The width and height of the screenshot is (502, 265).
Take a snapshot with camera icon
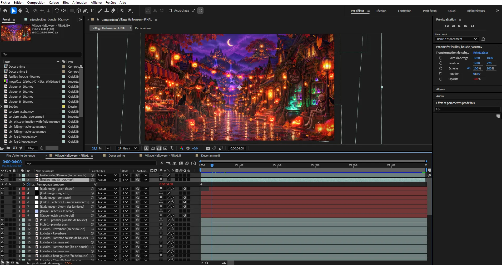[208, 148]
